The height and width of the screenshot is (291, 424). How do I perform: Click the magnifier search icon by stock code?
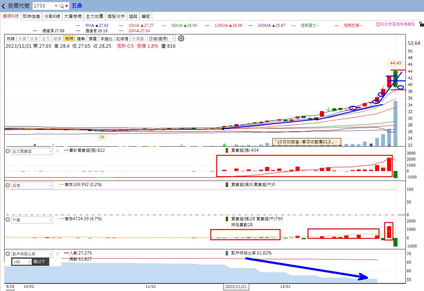pos(61,6)
